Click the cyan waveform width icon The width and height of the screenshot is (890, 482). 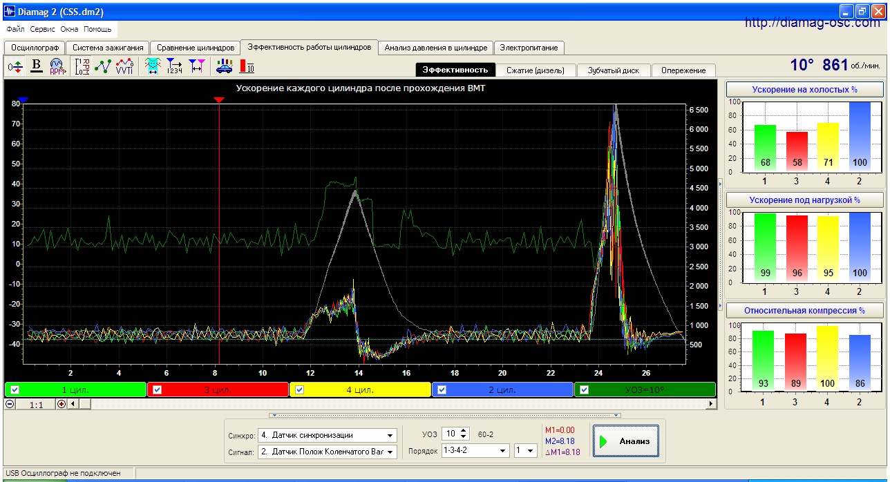(153, 66)
